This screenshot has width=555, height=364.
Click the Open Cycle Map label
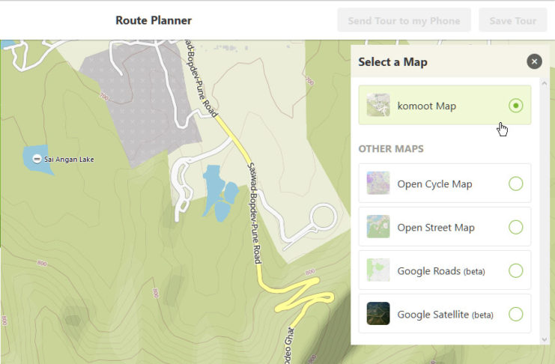point(434,184)
